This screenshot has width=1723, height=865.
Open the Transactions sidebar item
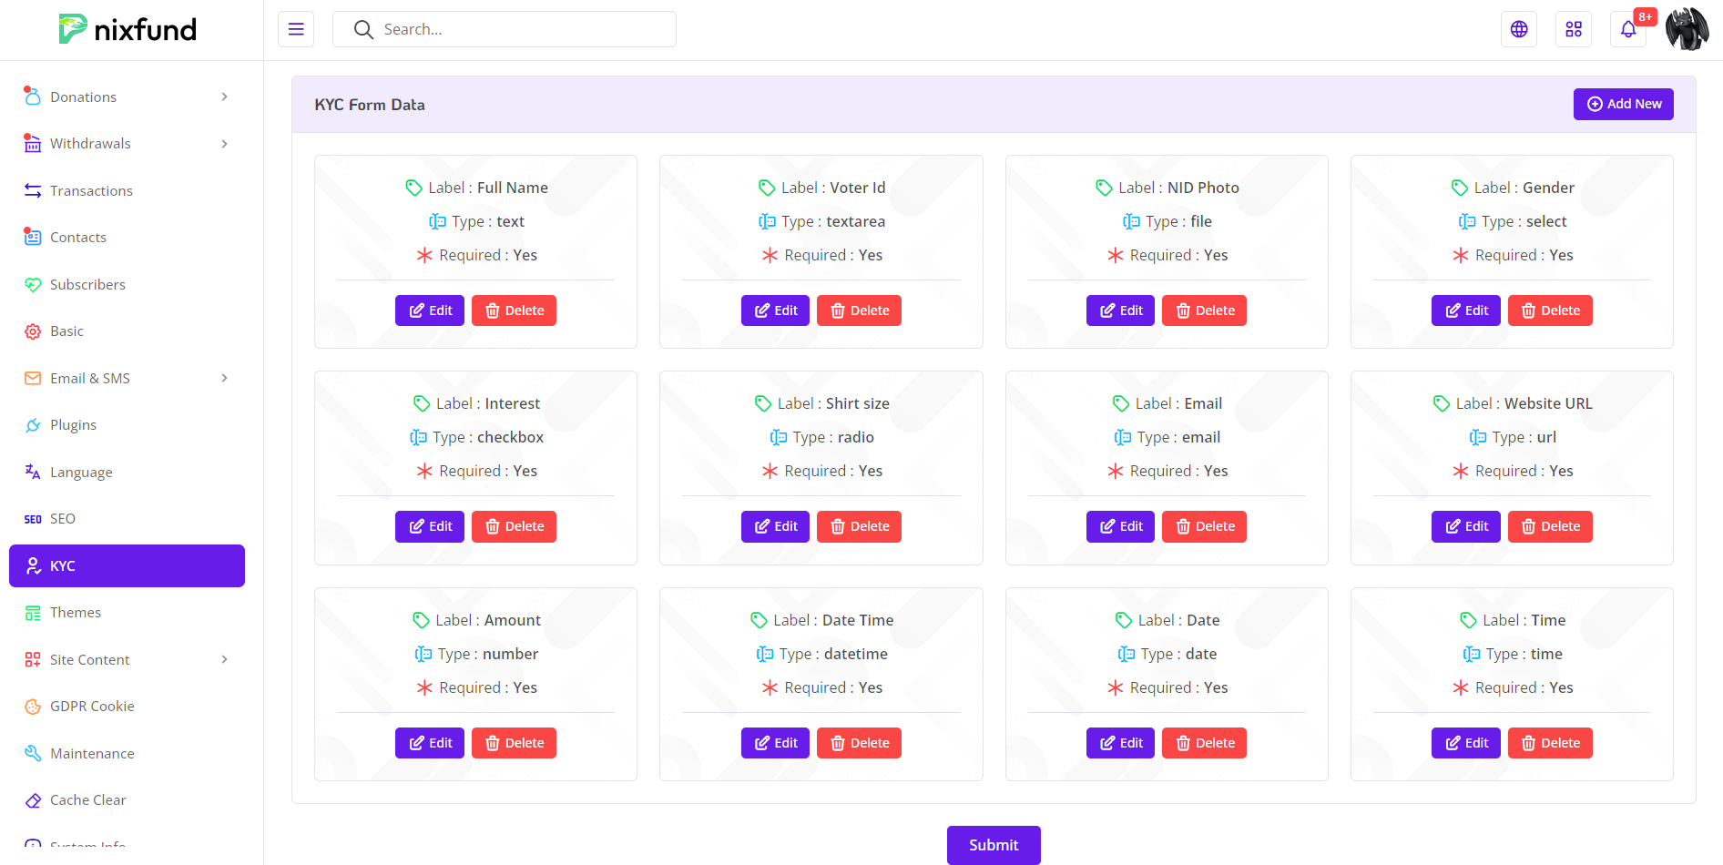(x=91, y=190)
